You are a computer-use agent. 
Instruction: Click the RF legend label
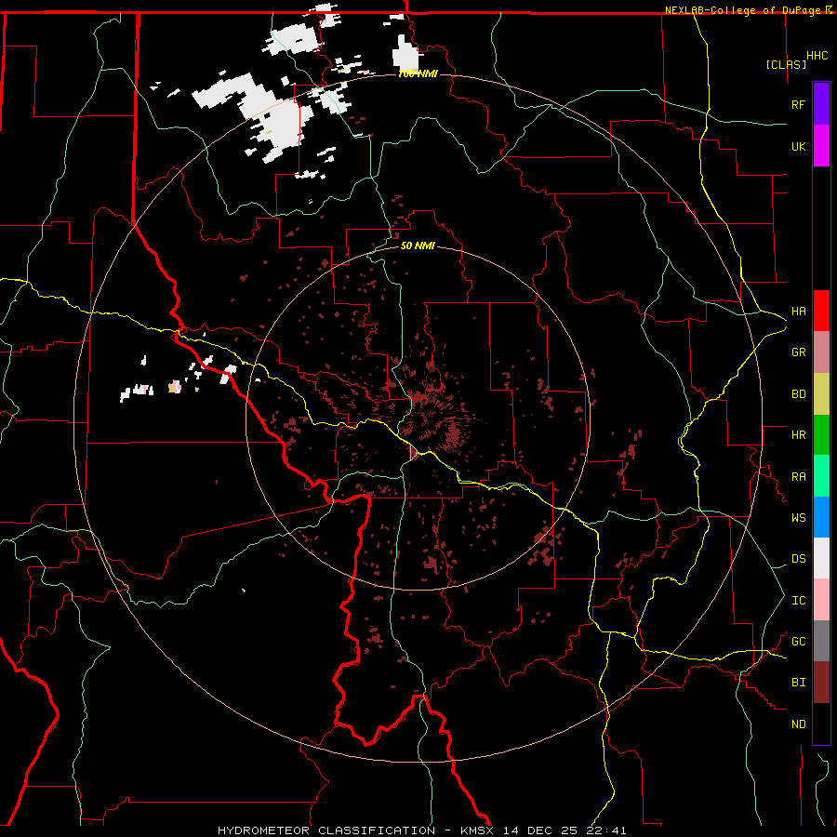tap(798, 104)
